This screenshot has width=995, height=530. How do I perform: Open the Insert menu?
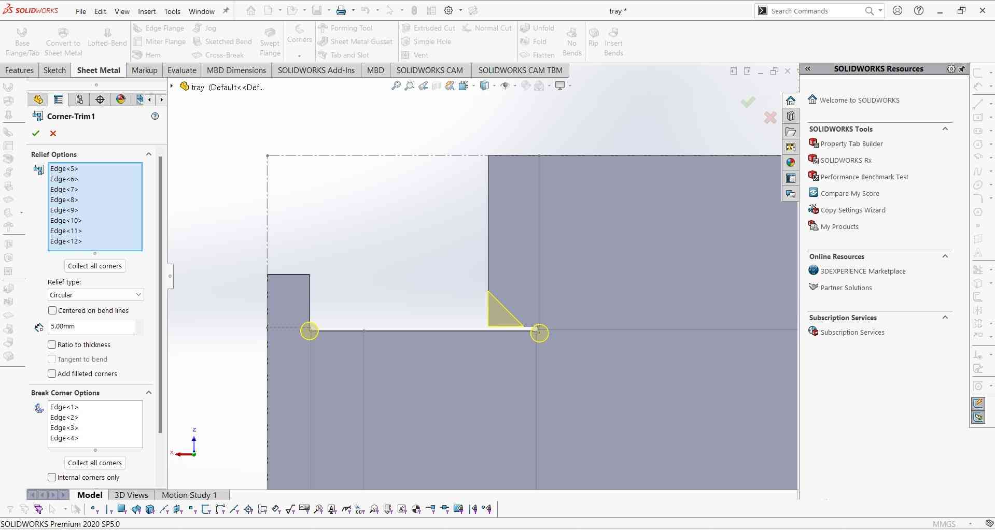(x=147, y=11)
